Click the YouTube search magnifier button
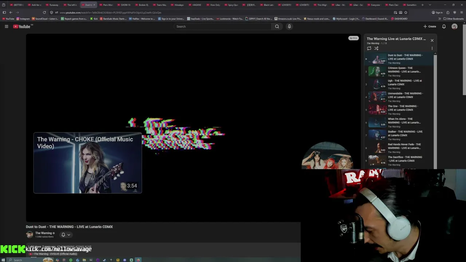The height and width of the screenshot is (262, 466). click(x=277, y=26)
